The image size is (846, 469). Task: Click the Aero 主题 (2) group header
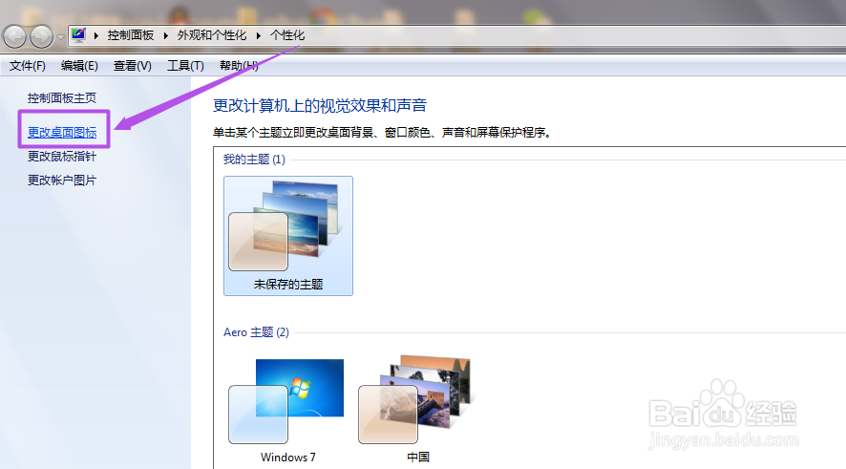point(256,331)
